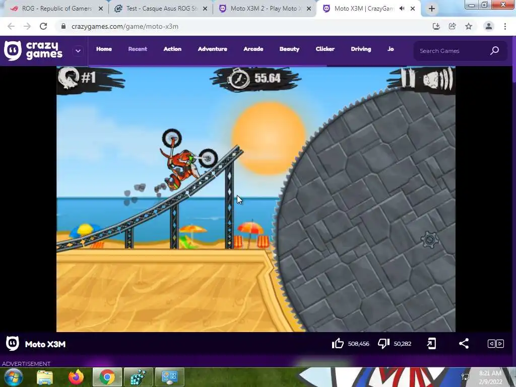Click Chrome icon in taskbar

coord(107,377)
